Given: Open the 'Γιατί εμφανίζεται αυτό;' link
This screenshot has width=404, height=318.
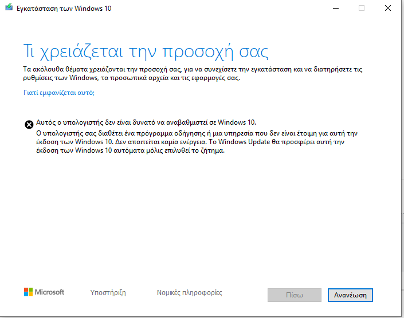Looking at the screenshot, I should [59, 93].
